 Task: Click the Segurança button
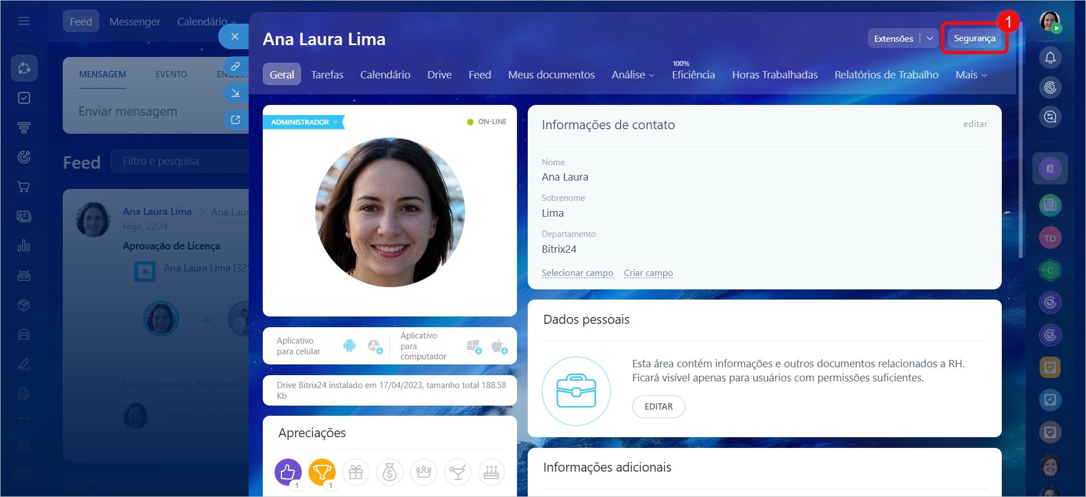point(974,38)
